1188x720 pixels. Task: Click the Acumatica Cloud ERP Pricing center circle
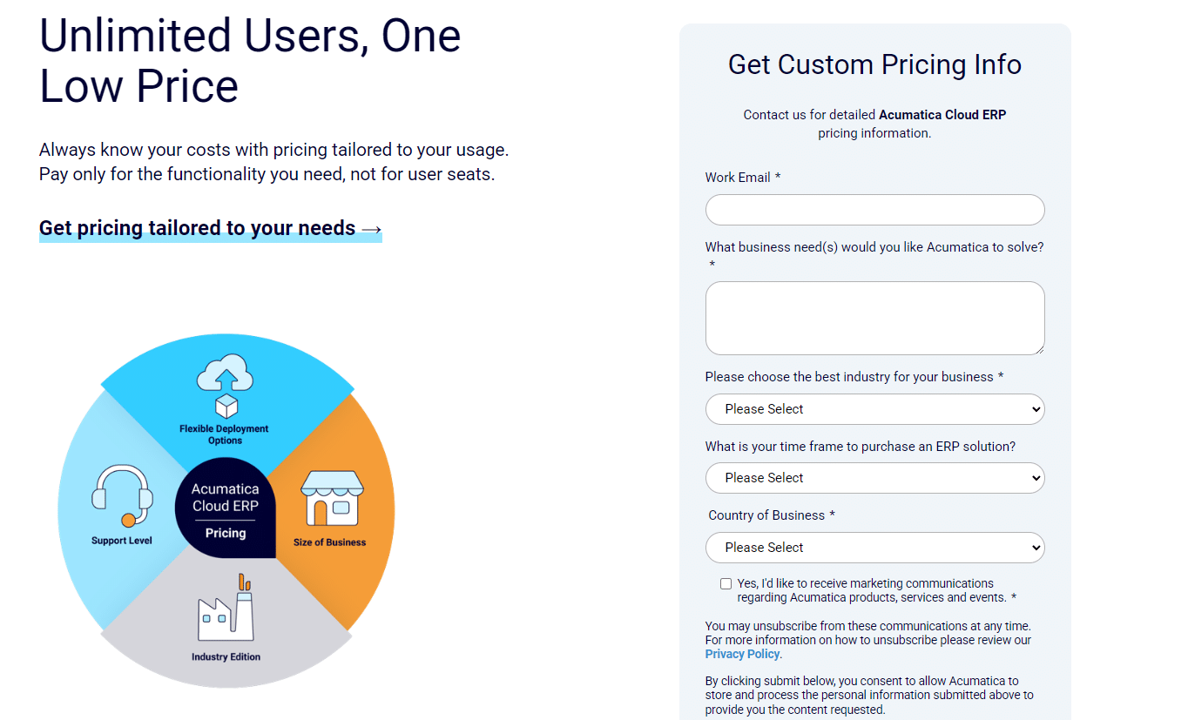tap(225, 508)
